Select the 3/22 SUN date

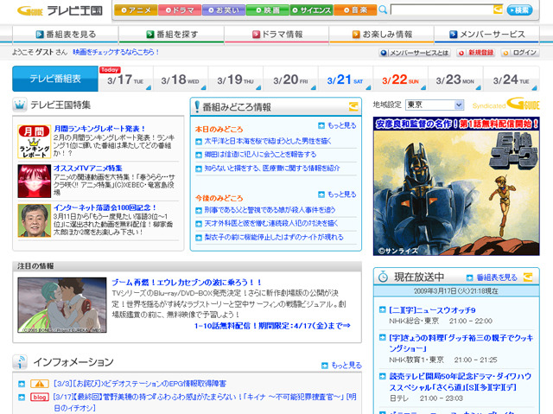pos(400,80)
